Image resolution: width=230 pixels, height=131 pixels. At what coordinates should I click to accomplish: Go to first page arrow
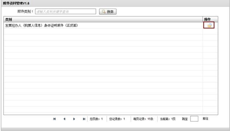coord(54,119)
